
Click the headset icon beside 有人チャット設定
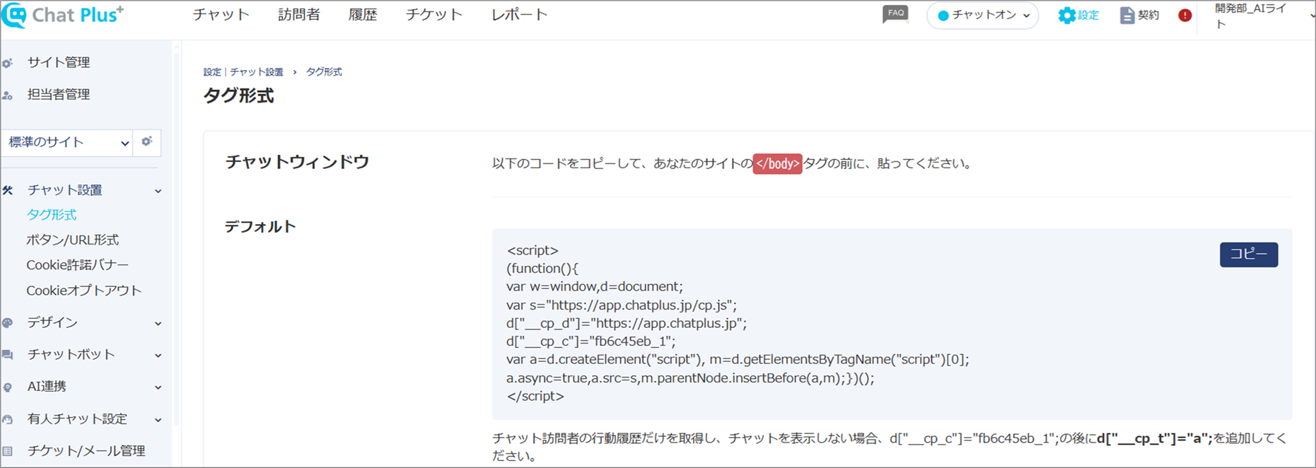tap(8, 419)
